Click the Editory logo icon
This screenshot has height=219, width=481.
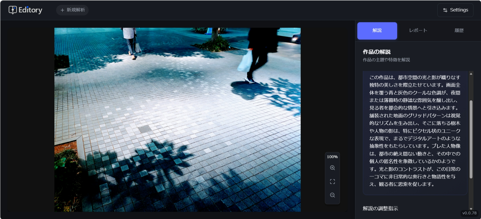tap(13, 10)
